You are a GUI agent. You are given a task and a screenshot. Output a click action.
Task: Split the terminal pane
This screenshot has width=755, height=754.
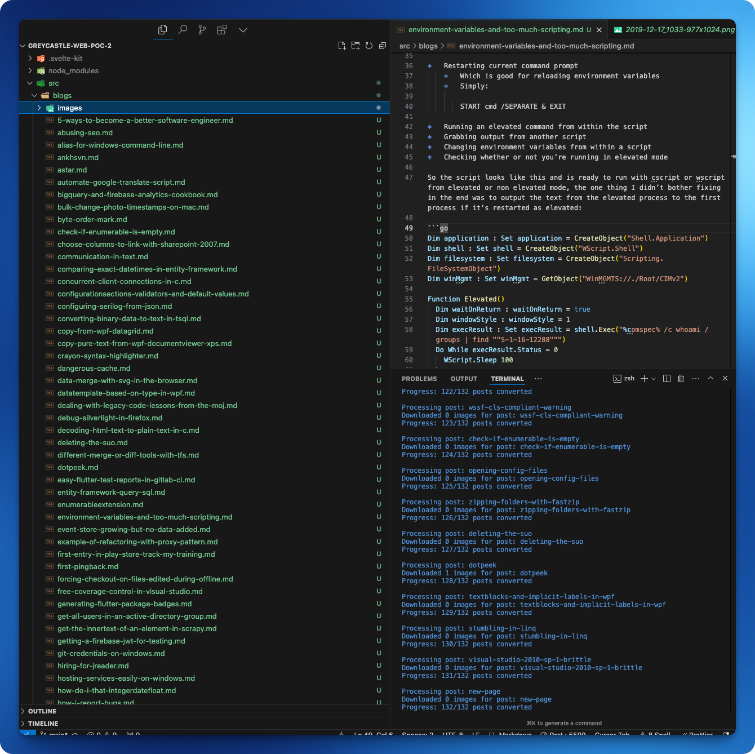click(x=667, y=379)
